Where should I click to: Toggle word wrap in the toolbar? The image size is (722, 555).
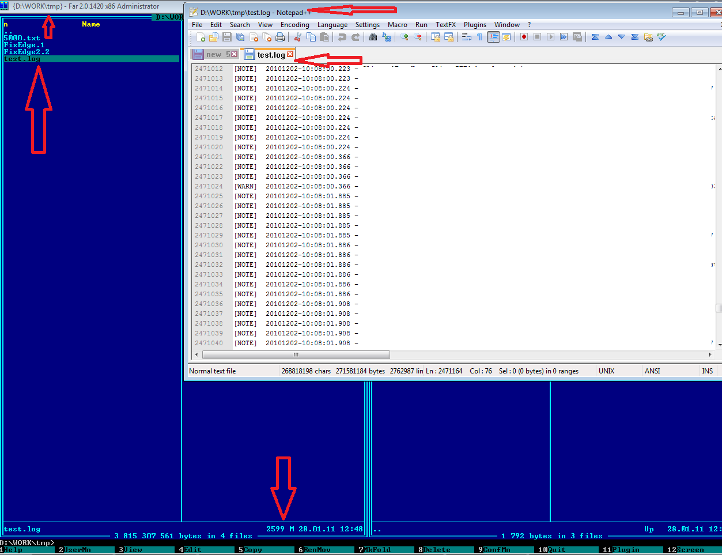tap(467, 37)
